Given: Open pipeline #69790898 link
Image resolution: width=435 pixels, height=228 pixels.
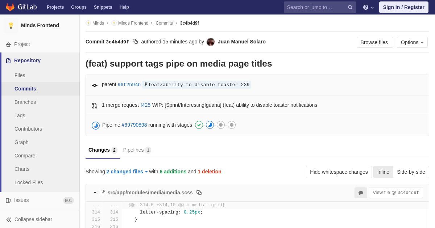Looking at the screenshot, I should tap(134, 125).
